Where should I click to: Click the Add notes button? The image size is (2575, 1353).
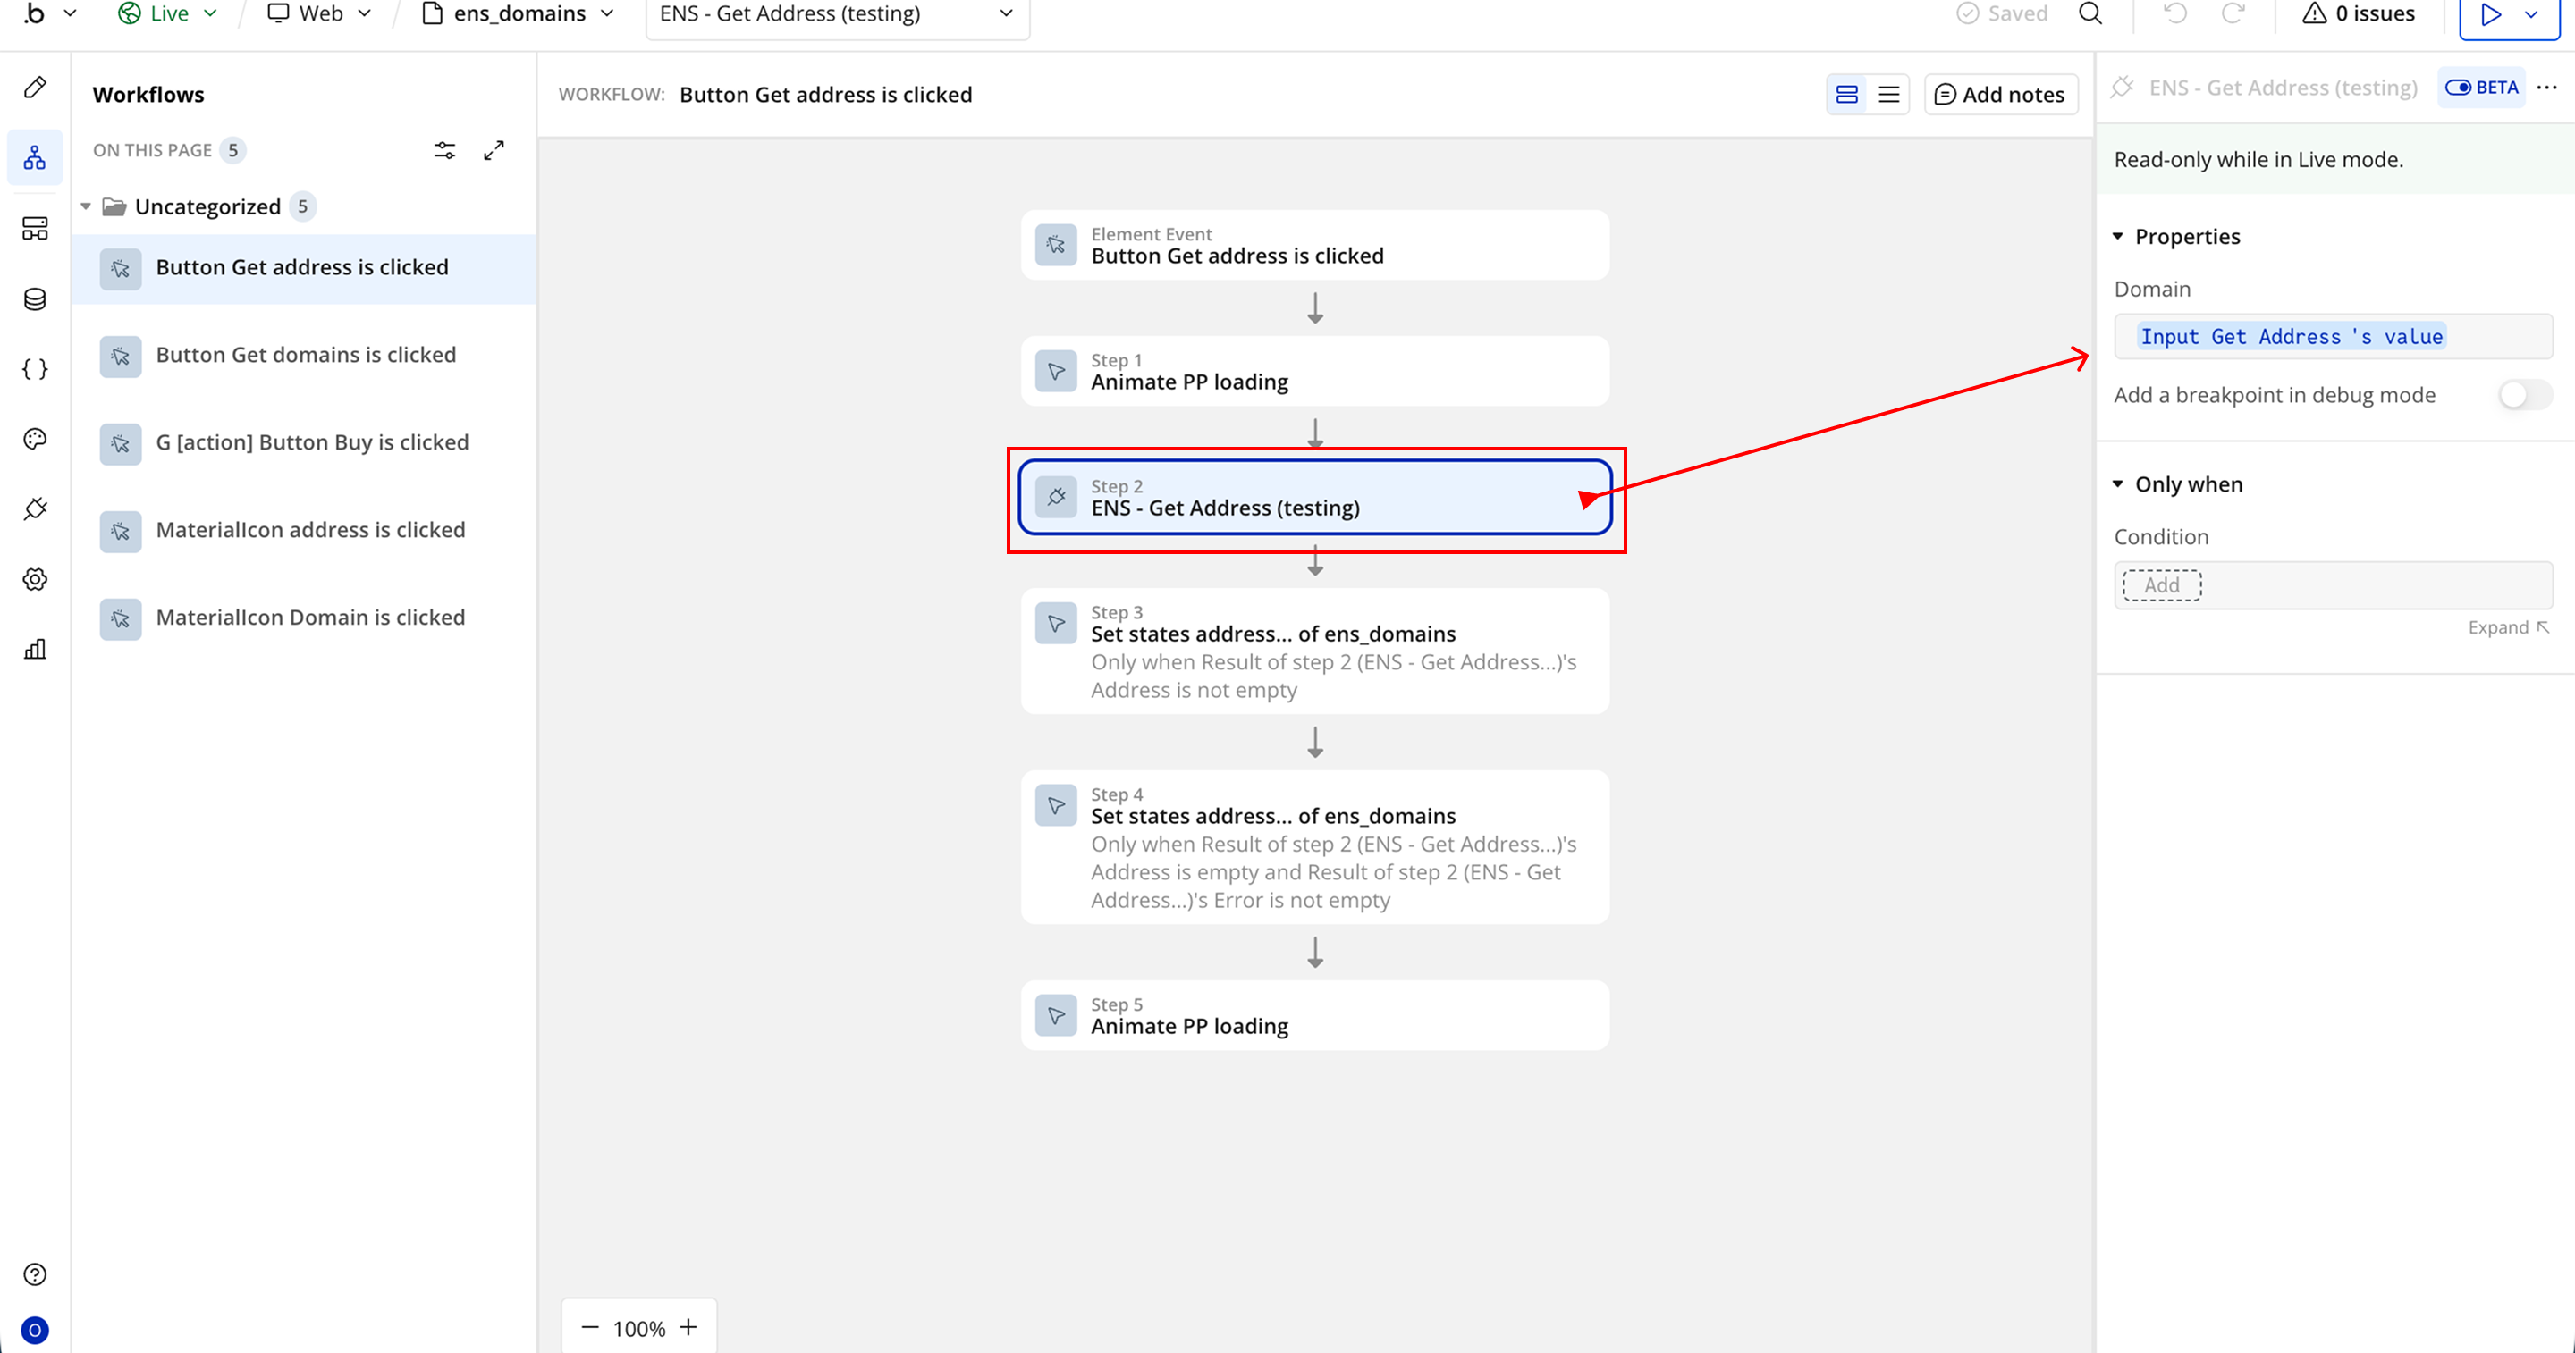(x=2000, y=94)
